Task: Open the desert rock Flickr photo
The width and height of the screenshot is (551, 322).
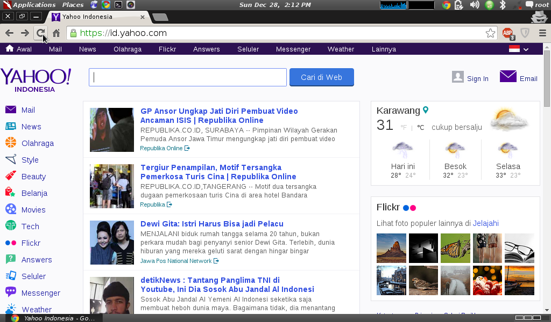Action: click(x=392, y=248)
